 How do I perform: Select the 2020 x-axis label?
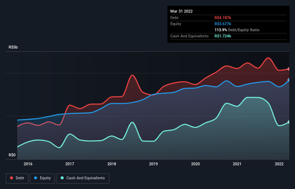[195, 164]
